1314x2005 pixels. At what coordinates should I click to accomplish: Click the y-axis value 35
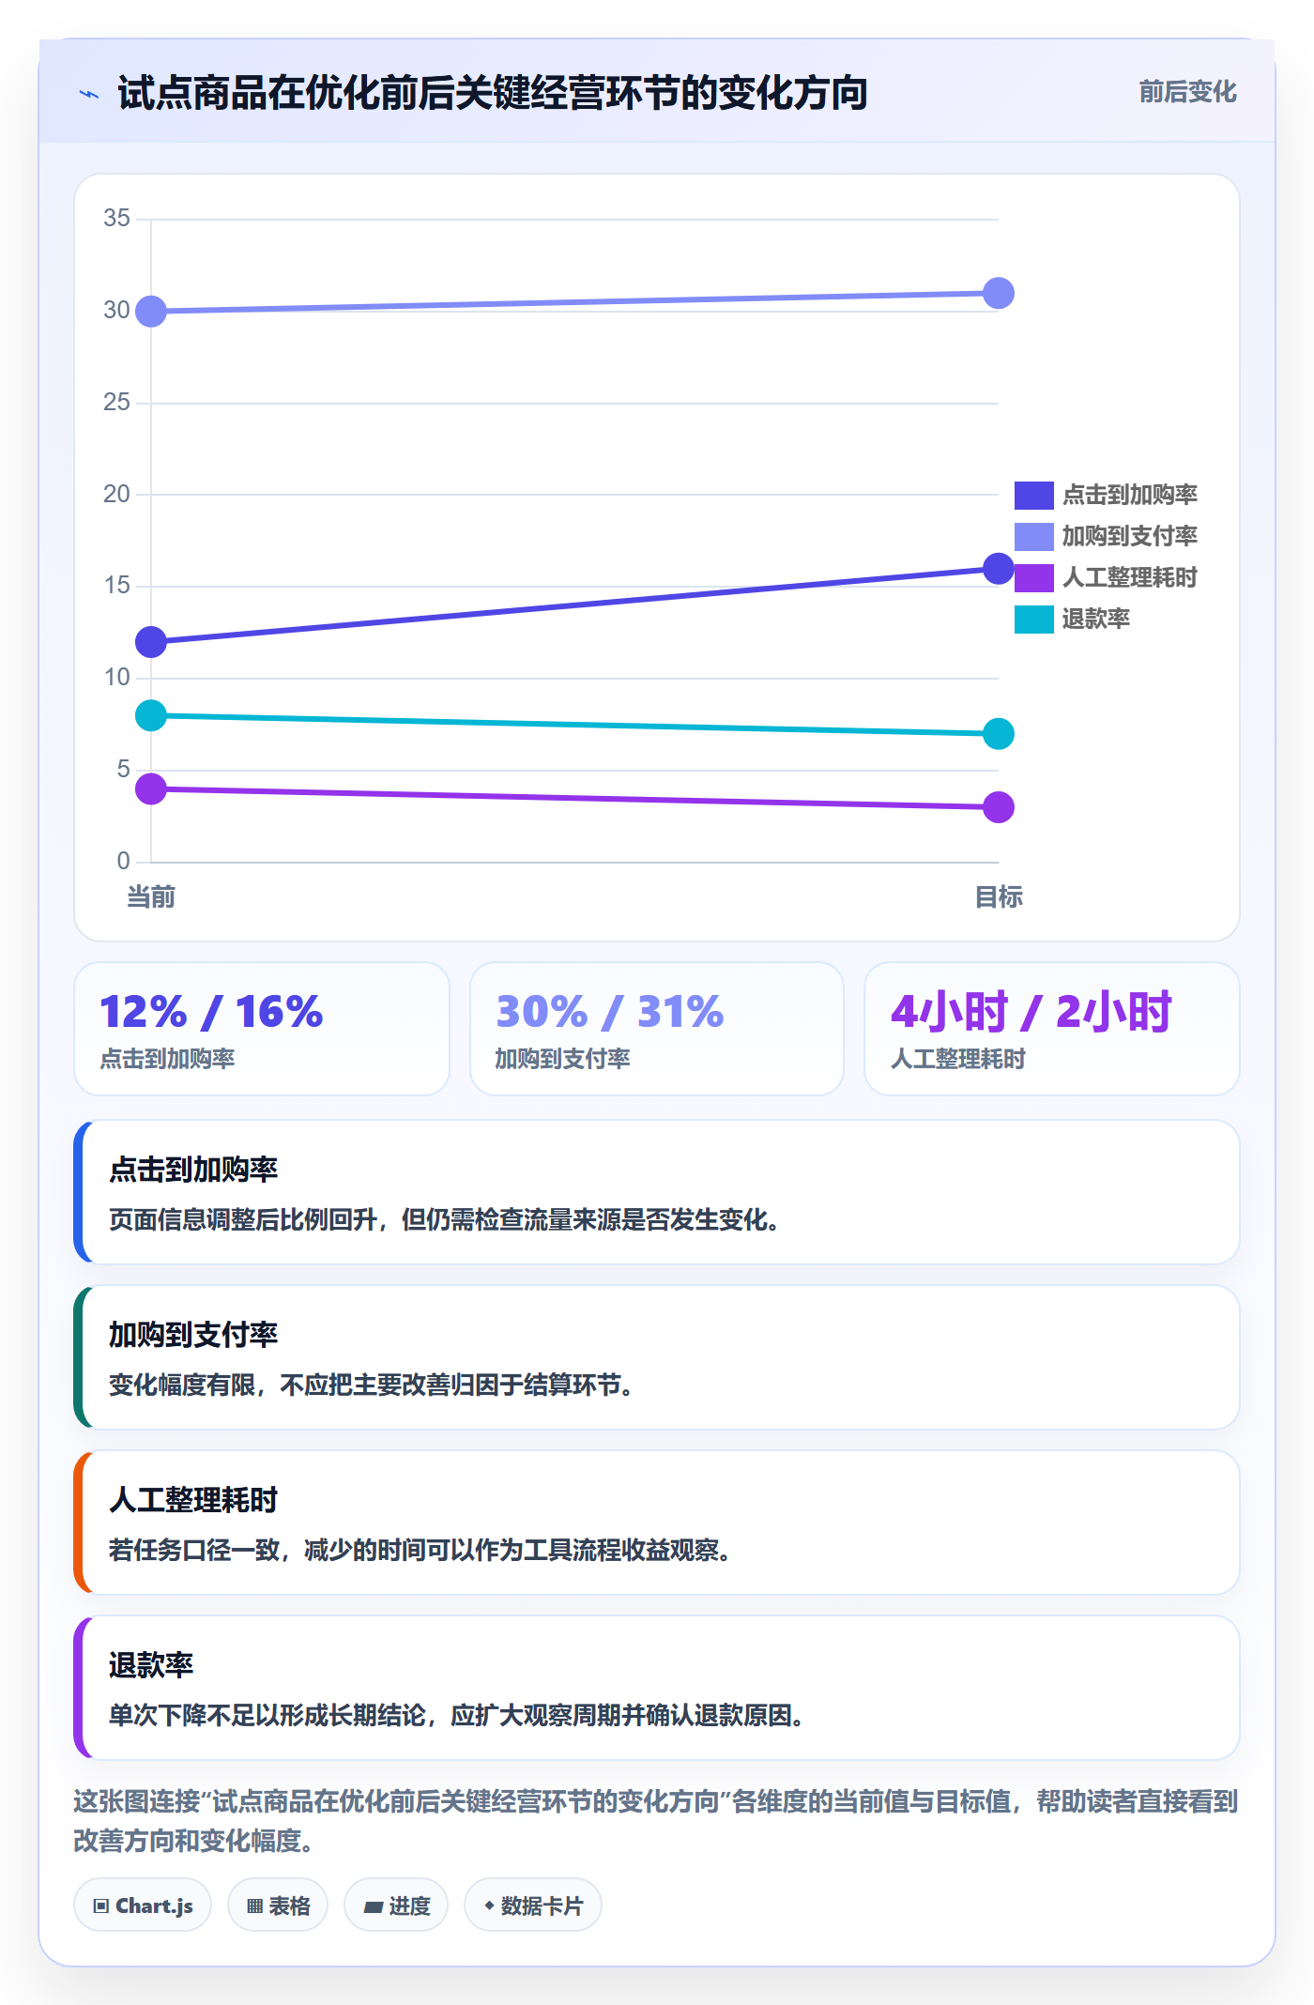click(x=116, y=219)
